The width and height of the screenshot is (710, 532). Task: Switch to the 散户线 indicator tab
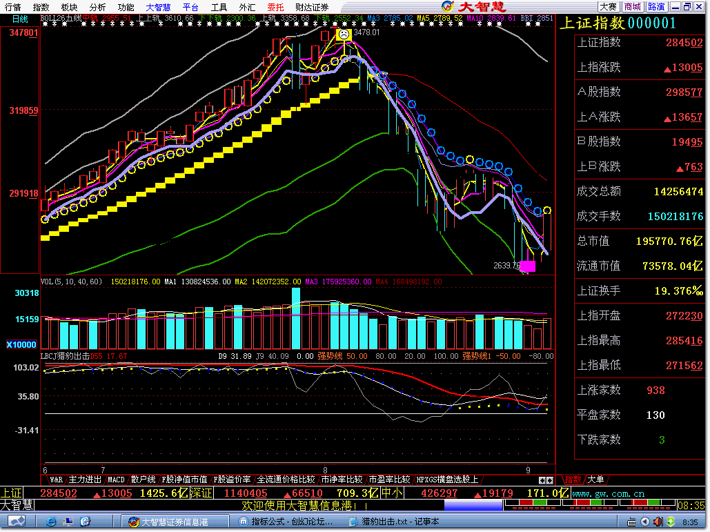point(143,480)
